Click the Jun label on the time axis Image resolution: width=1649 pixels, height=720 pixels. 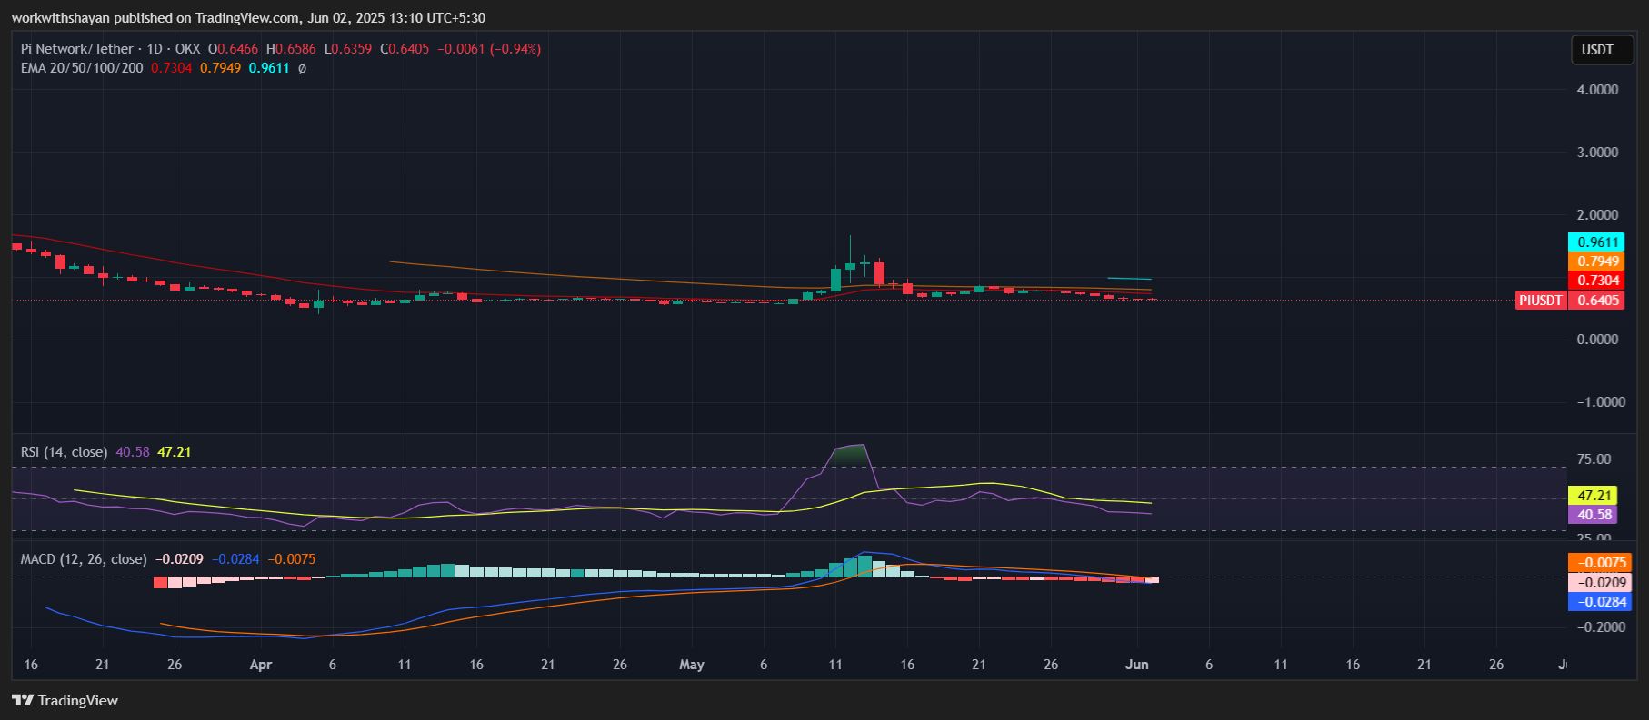(1136, 665)
